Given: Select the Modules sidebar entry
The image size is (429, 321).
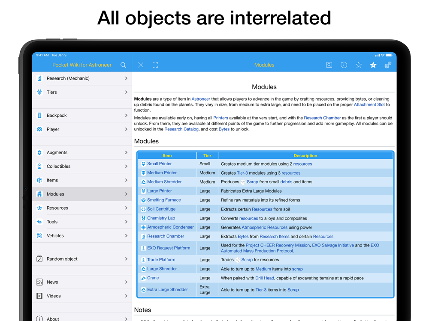Looking at the screenshot, I should click(x=82, y=194).
